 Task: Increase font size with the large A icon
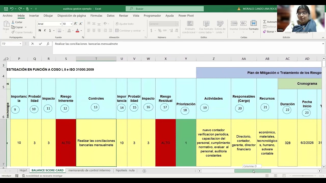pyautogui.click(x=76, y=24)
